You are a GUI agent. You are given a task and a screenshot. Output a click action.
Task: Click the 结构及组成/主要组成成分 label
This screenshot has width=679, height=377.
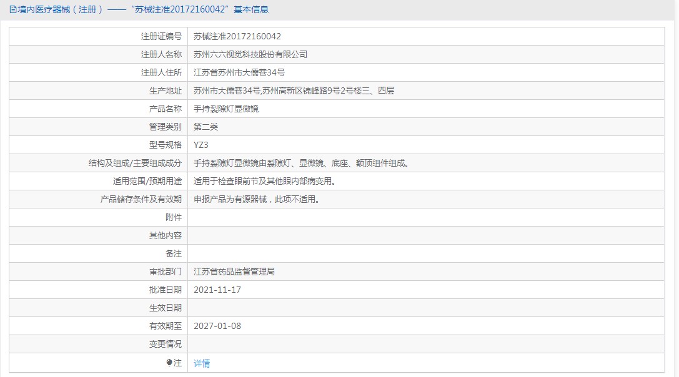tap(135, 163)
